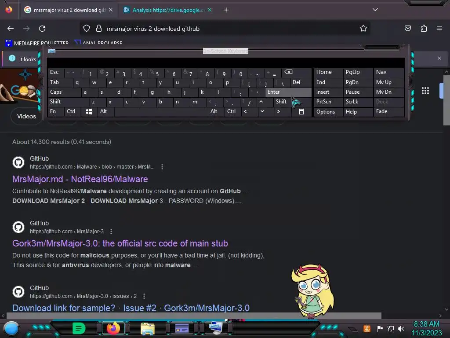This screenshot has height=338, width=450.
Task: Open the Google apps grid icon
Action: click(425, 91)
